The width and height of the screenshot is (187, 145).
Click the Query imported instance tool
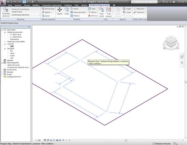46,16
